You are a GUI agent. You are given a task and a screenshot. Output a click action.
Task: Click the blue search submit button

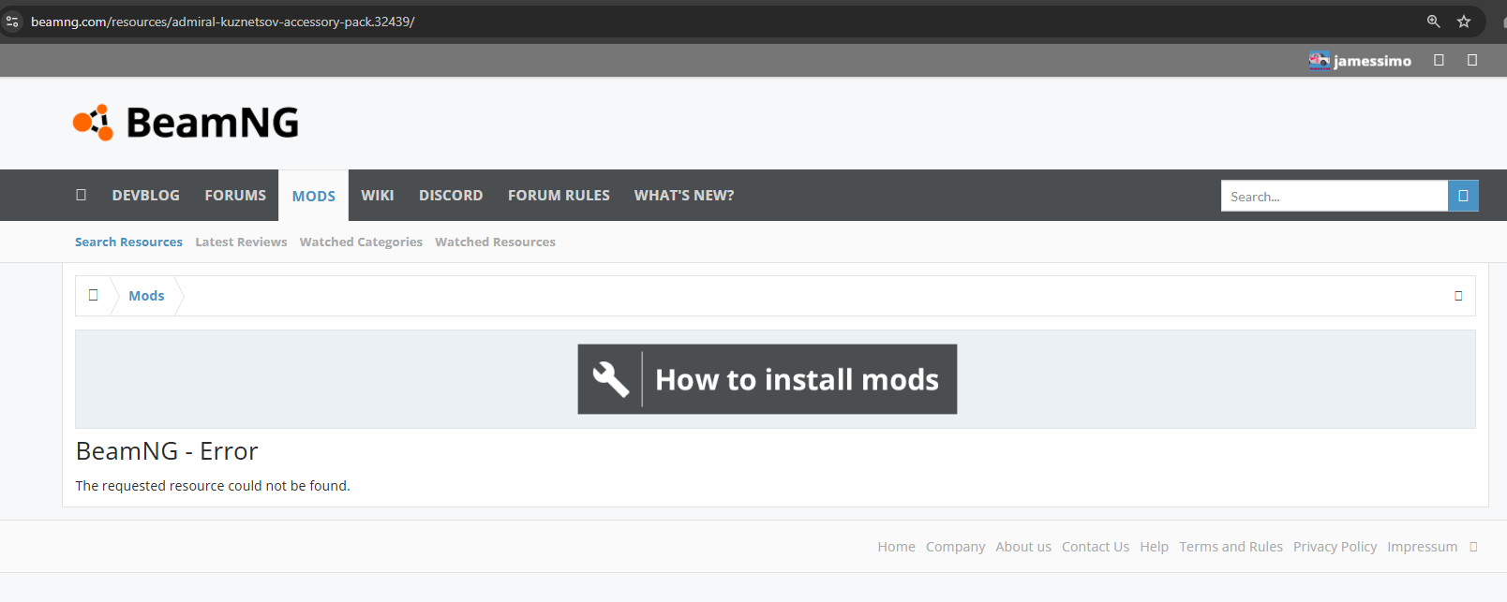coord(1463,196)
